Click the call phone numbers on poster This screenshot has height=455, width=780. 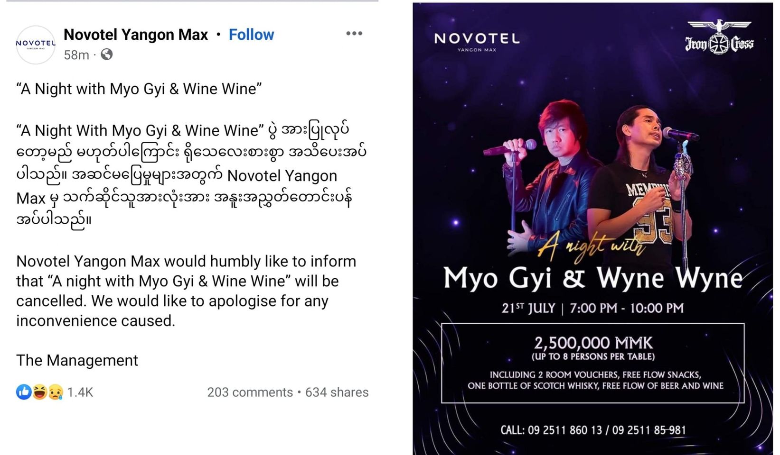point(592,430)
